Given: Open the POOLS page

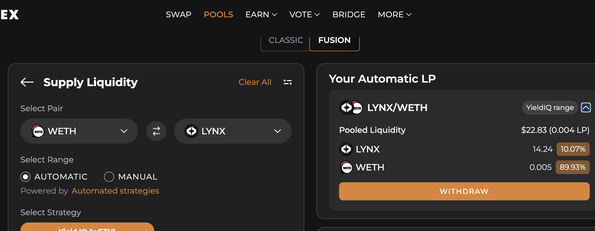Looking at the screenshot, I should [218, 15].
